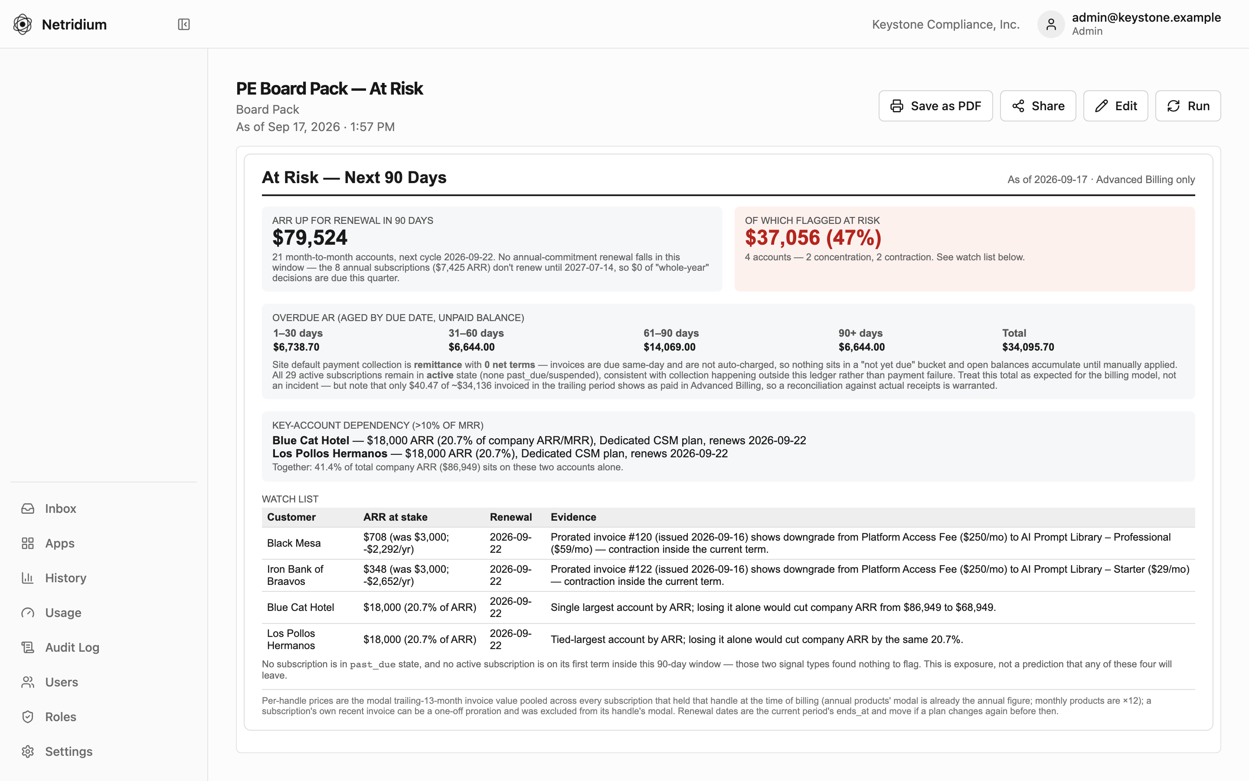Click the Users people icon
Viewport: 1249px width, 781px height.
28,682
